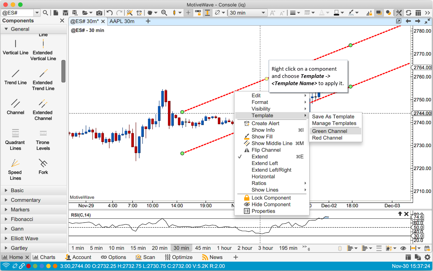Click the @ES# symbol input field
This screenshot has height=271, width=433.
coord(17,13)
